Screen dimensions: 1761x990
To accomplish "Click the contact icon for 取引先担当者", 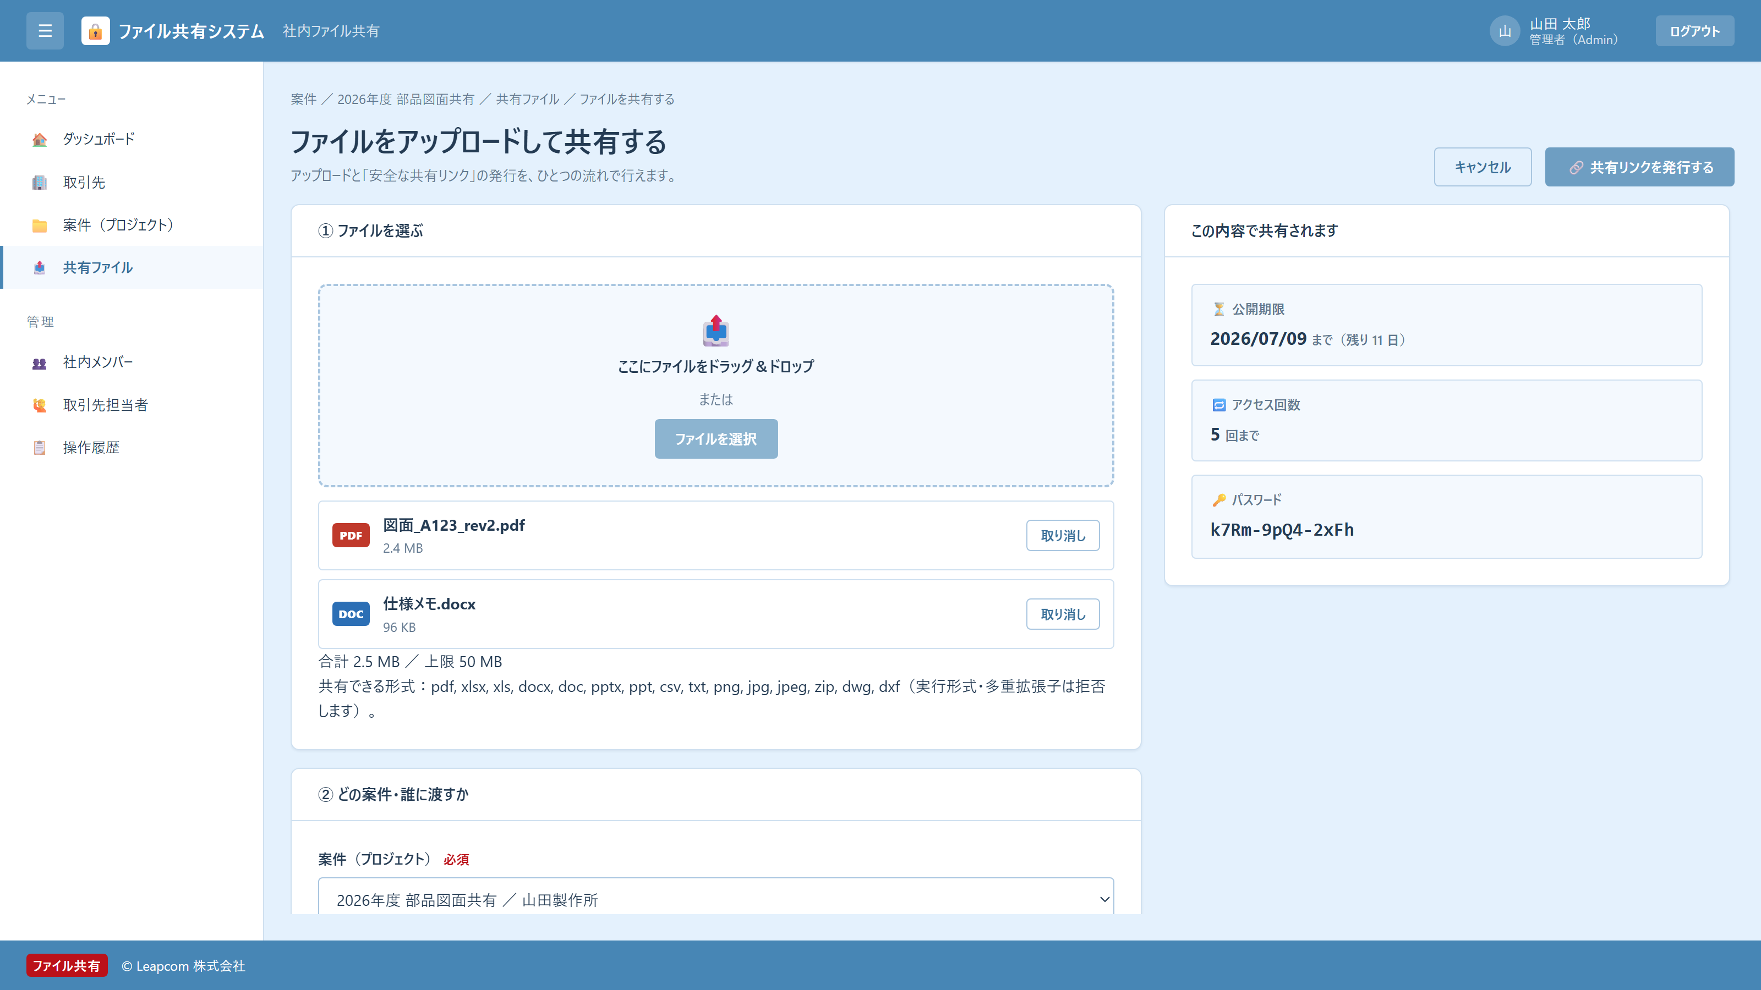I will click(40, 405).
